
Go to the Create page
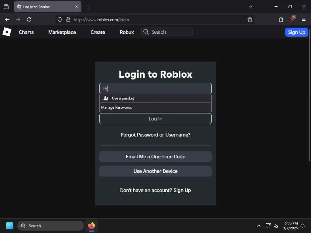pyautogui.click(x=98, y=32)
